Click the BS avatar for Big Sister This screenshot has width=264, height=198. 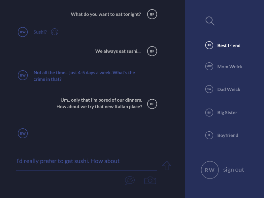coord(209,113)
